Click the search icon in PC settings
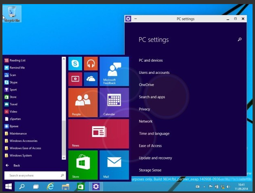 (240, 39)
